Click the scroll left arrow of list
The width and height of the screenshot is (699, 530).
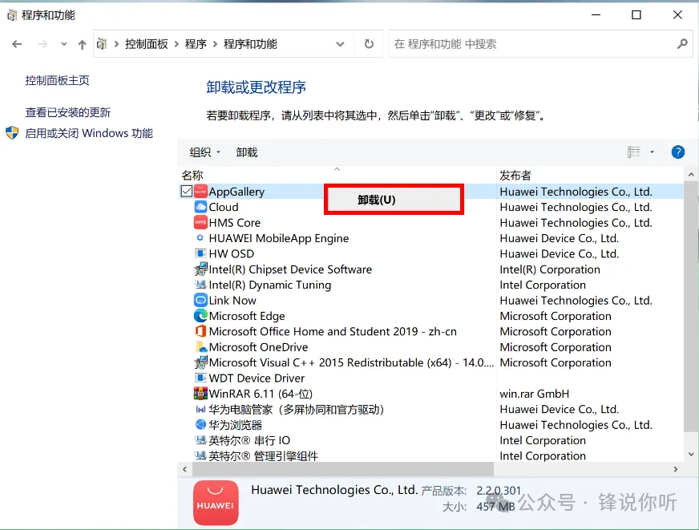pyautogui.click(x=184, y=469)
